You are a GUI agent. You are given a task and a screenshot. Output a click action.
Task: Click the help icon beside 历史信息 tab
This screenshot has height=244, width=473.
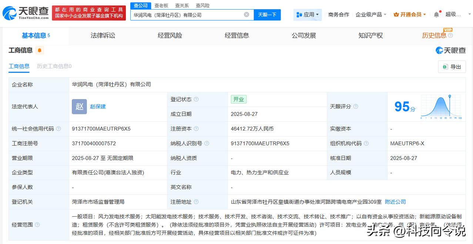(x=450, y=35)
